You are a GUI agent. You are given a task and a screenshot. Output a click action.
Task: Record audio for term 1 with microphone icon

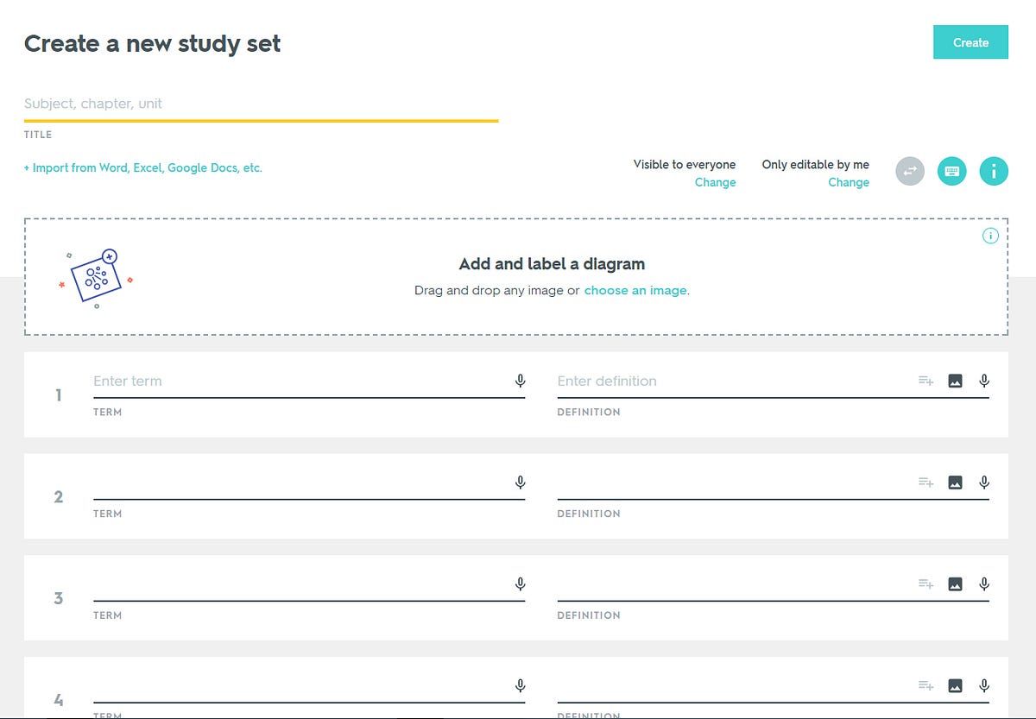coord(521,380)
